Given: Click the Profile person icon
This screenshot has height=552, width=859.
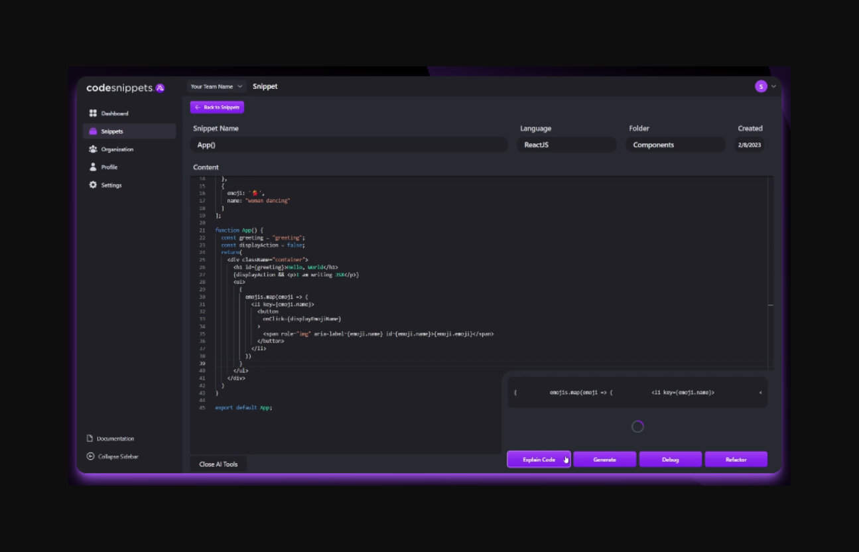Looking at the screenshot, I should [93, 167].
